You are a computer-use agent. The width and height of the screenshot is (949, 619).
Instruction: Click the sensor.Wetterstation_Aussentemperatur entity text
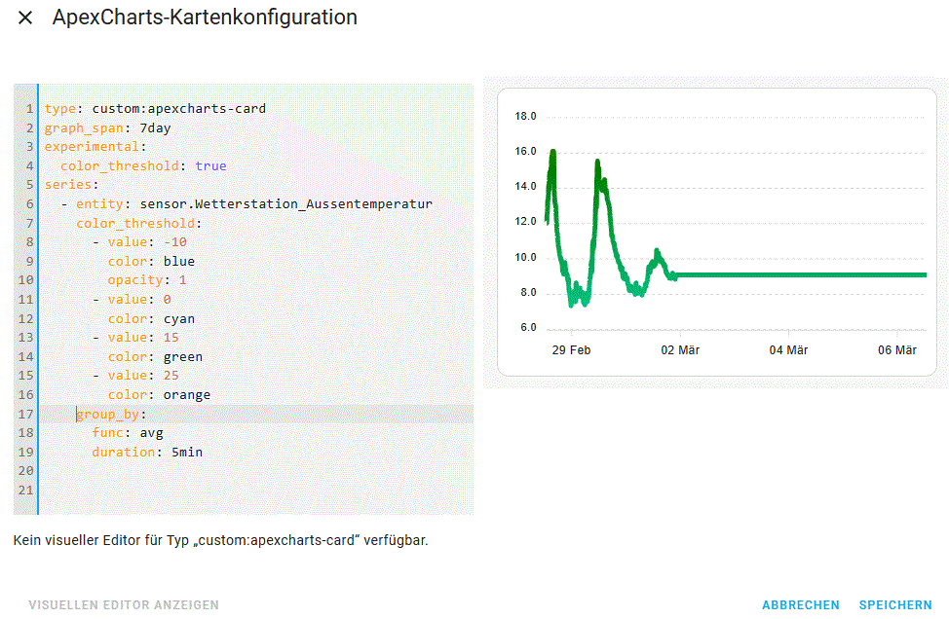coord(285,203)
